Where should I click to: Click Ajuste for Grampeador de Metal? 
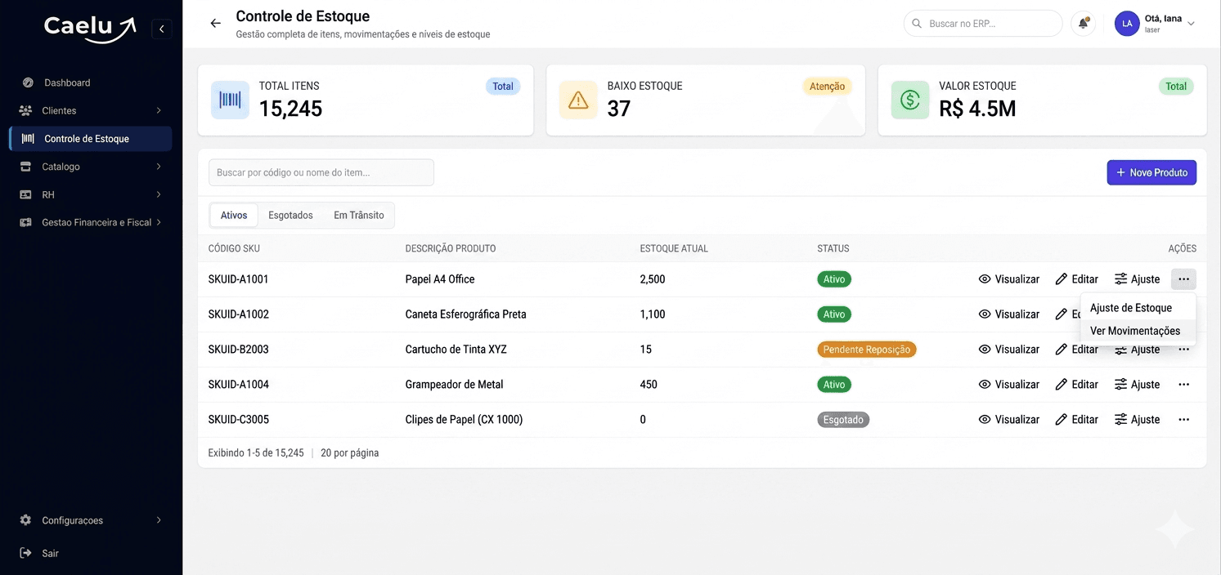pyautogui.click(x=1137, y=385)
